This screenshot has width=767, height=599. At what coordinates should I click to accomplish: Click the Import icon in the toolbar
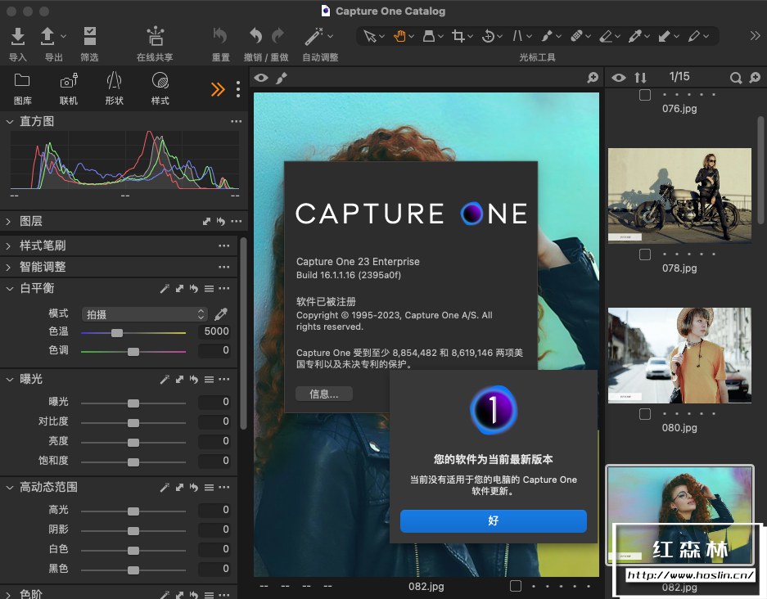point(17,37)
